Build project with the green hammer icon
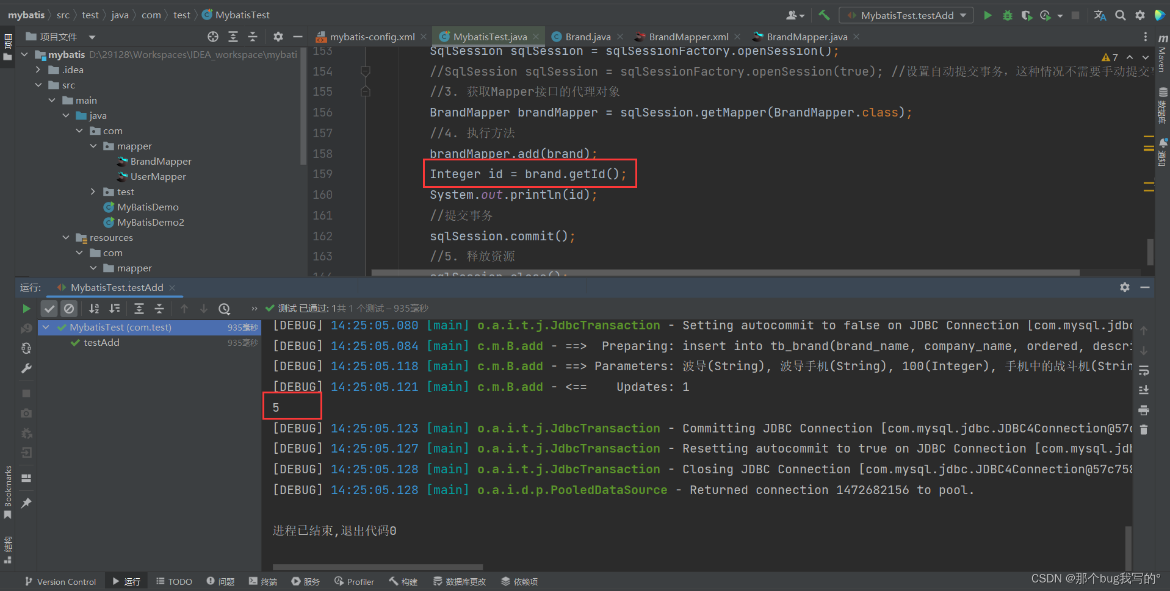The image size is (1170, 591). [825, 15]
